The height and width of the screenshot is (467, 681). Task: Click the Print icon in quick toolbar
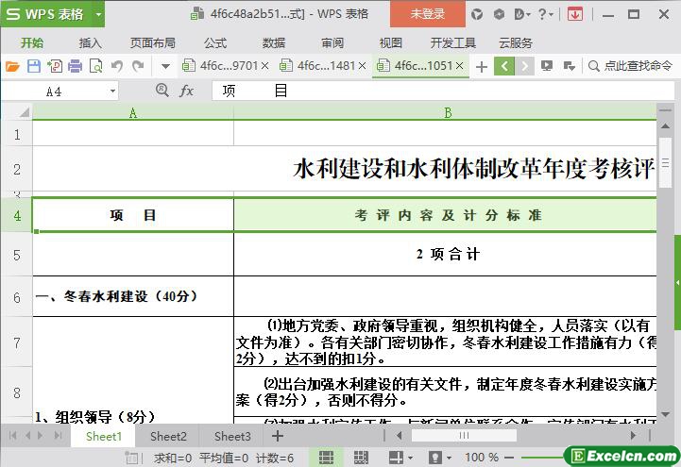75,66
